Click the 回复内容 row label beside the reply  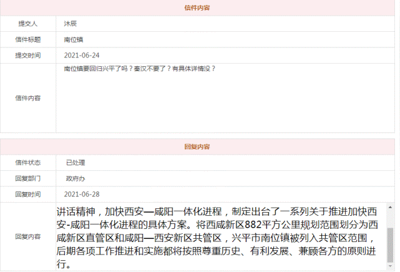[x=28, y=236]
